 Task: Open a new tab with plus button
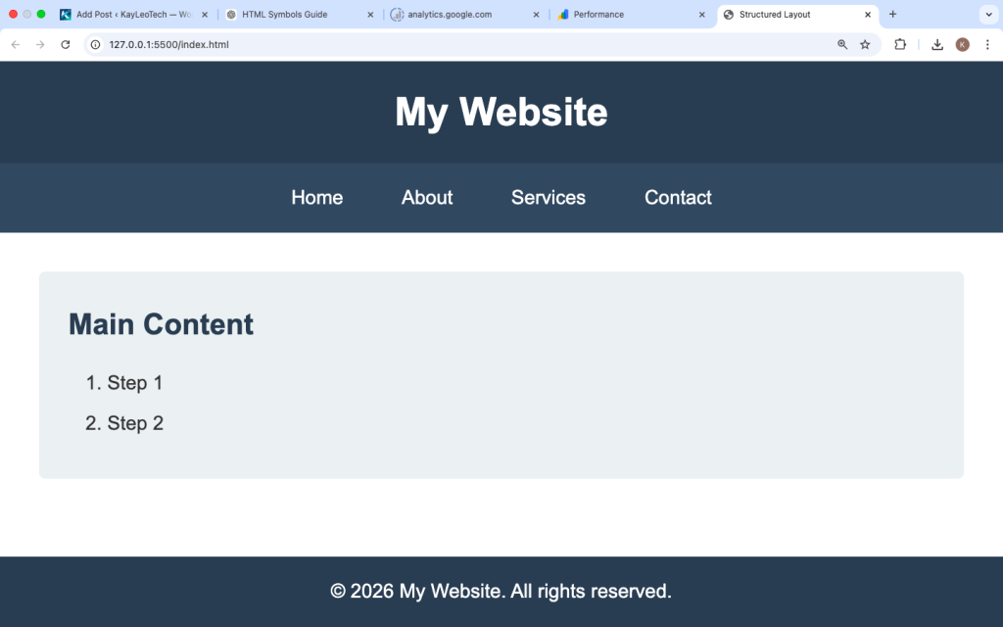click(x=893, y=14)
